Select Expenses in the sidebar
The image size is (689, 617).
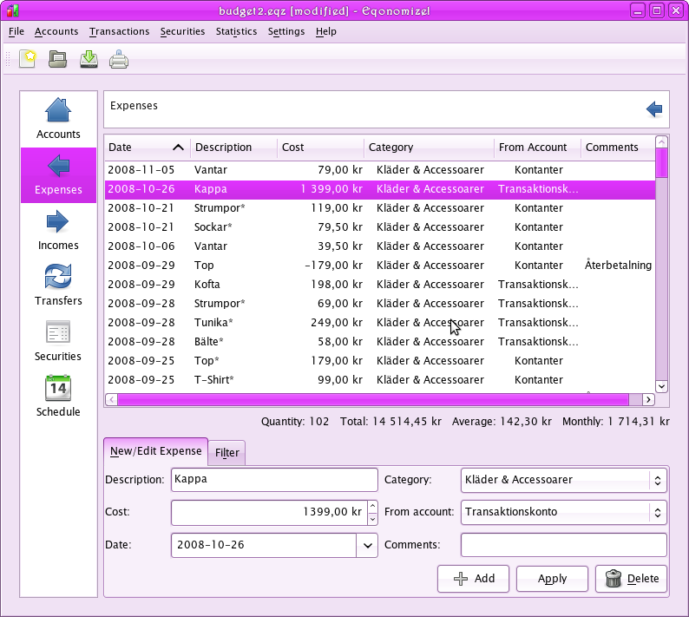point(58,175)
